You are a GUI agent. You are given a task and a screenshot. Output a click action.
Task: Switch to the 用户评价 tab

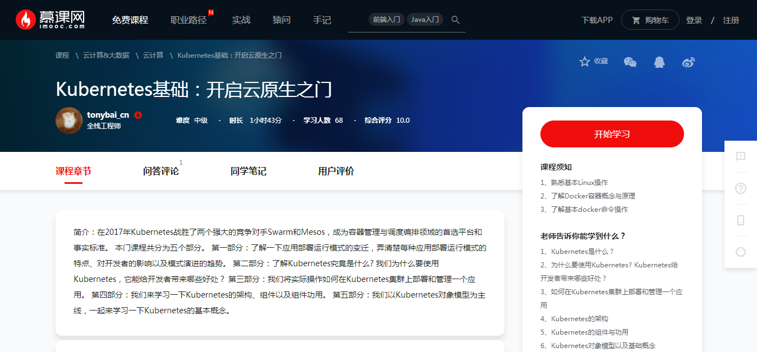click(336, 172)
